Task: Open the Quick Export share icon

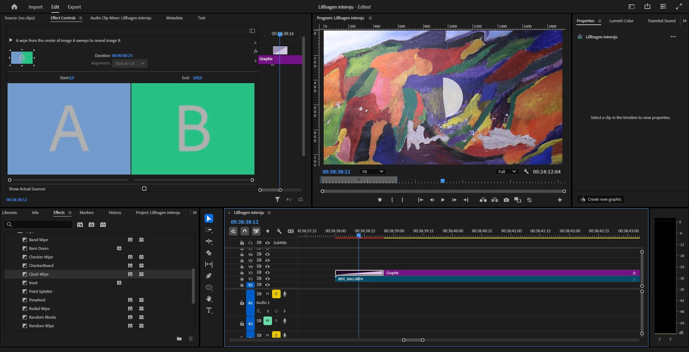Action: [647, 6]
